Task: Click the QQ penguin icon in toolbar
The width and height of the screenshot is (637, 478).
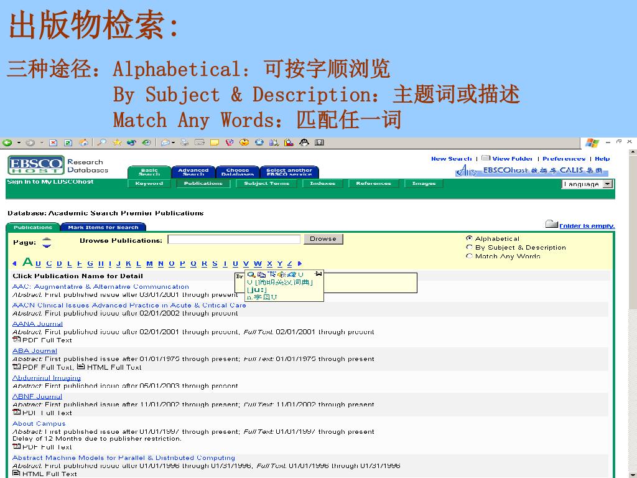Action: click(x=304, y=143)
